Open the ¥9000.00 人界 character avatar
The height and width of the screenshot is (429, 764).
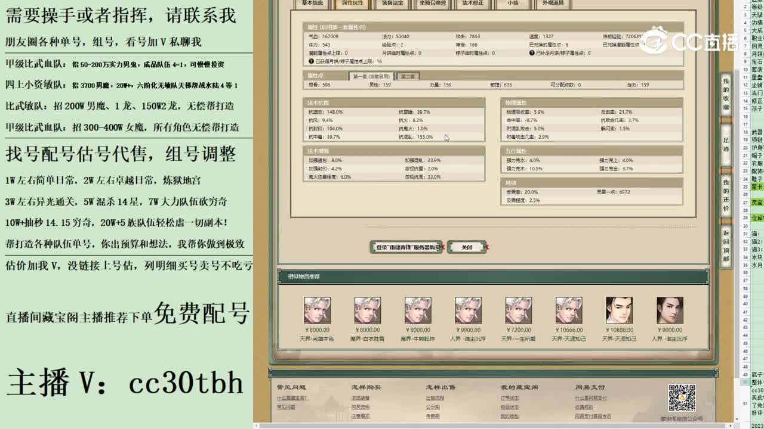(x=670, y=310)
